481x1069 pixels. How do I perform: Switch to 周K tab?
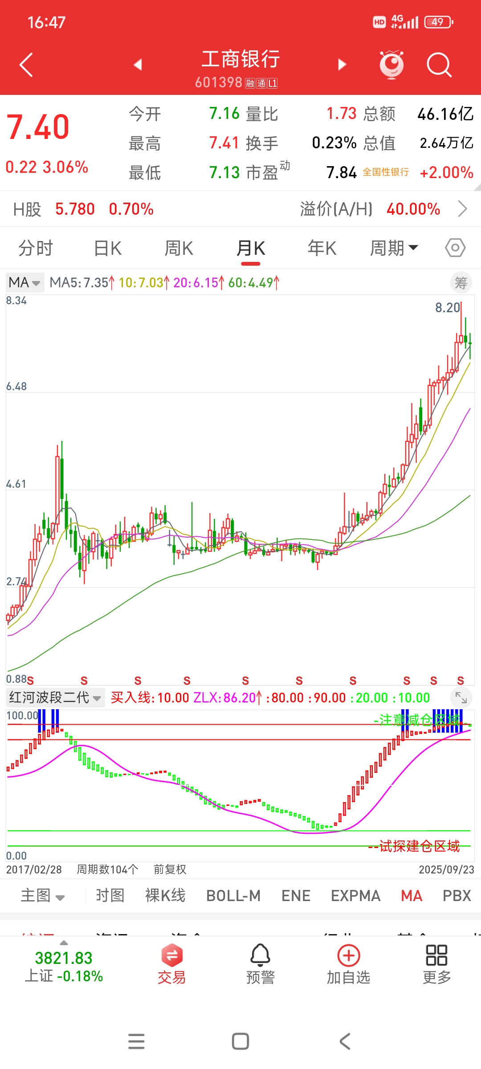tap(179, 248)
